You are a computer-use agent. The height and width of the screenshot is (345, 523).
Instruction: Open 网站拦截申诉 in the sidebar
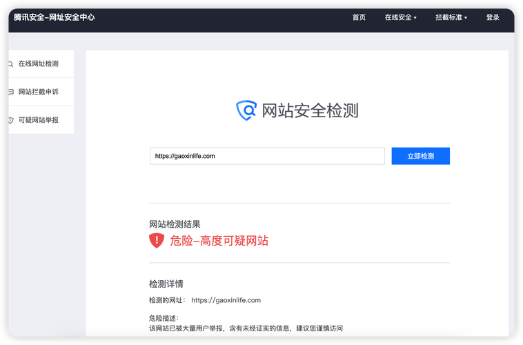coord(41,92)
